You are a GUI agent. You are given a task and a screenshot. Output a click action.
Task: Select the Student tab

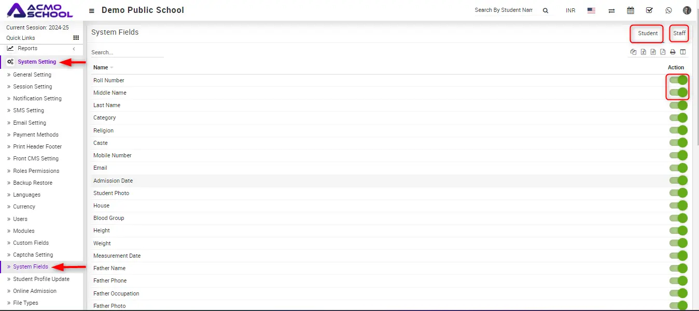[x=648, y=33]
